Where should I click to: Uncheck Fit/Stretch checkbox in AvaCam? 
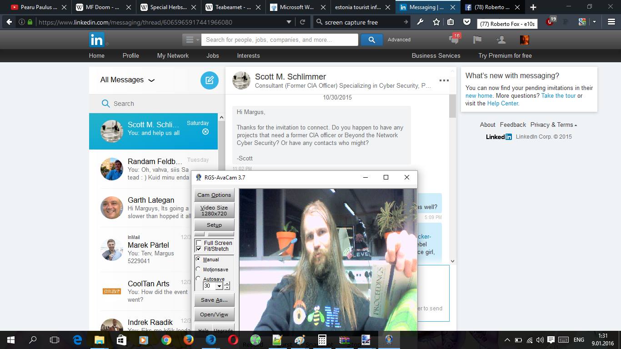[x=199, y=249]
